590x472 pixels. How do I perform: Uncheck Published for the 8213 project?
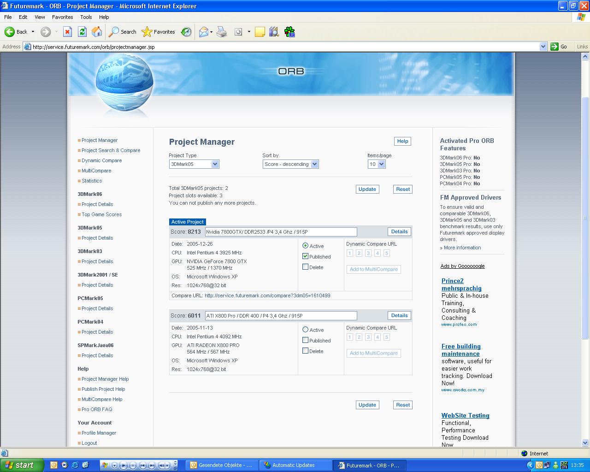click(305, 256)
